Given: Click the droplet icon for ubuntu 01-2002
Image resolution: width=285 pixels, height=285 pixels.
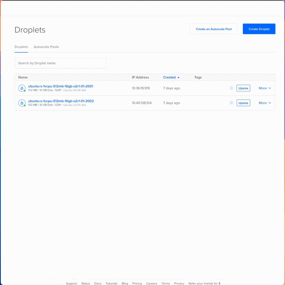Looking at the screenshot, I should tap(22, 103).
